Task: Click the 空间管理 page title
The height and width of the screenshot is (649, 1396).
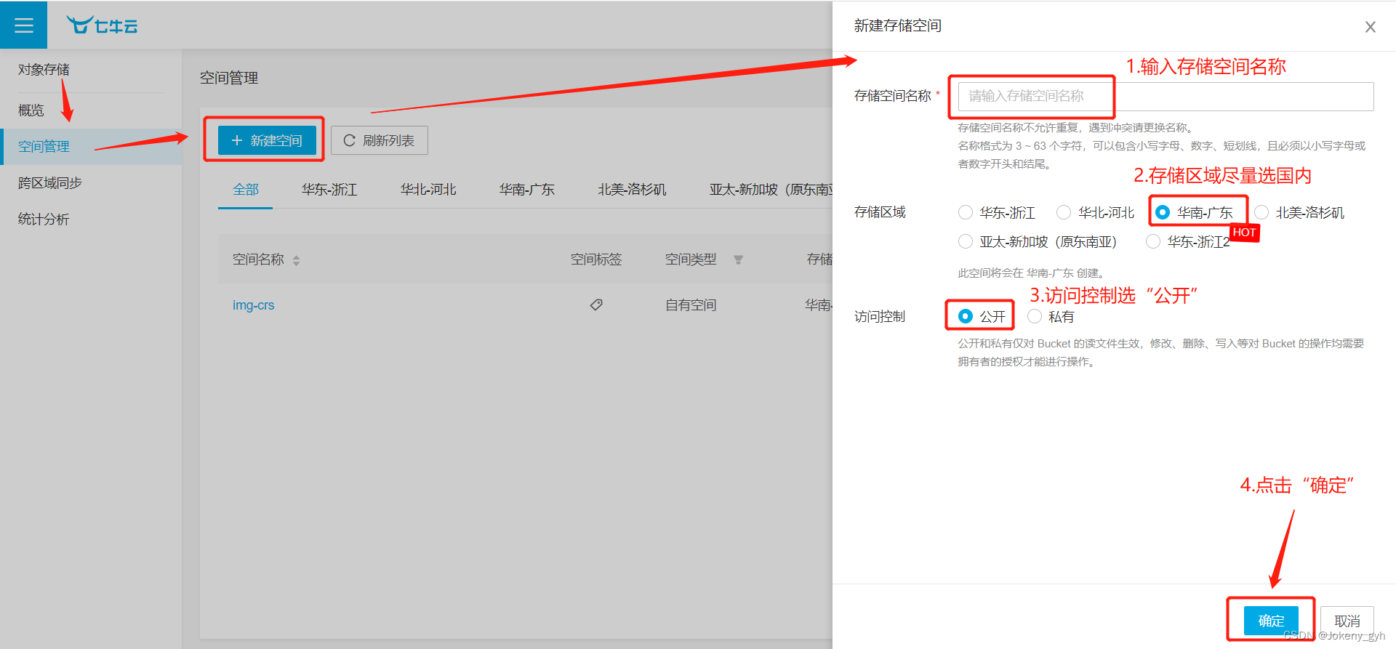Action: pos(229,78)
